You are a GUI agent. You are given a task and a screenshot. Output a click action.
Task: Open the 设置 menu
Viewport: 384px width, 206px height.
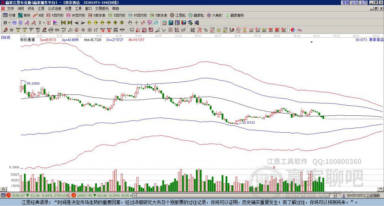[x=68, y=9]
